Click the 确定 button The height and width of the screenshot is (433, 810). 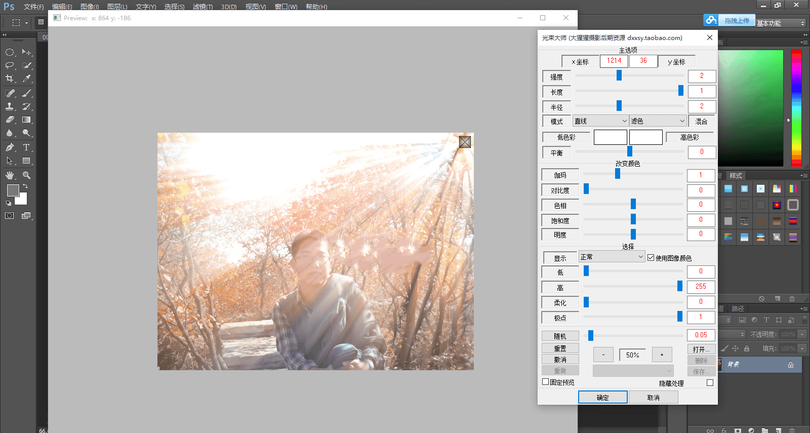[602, 397]
